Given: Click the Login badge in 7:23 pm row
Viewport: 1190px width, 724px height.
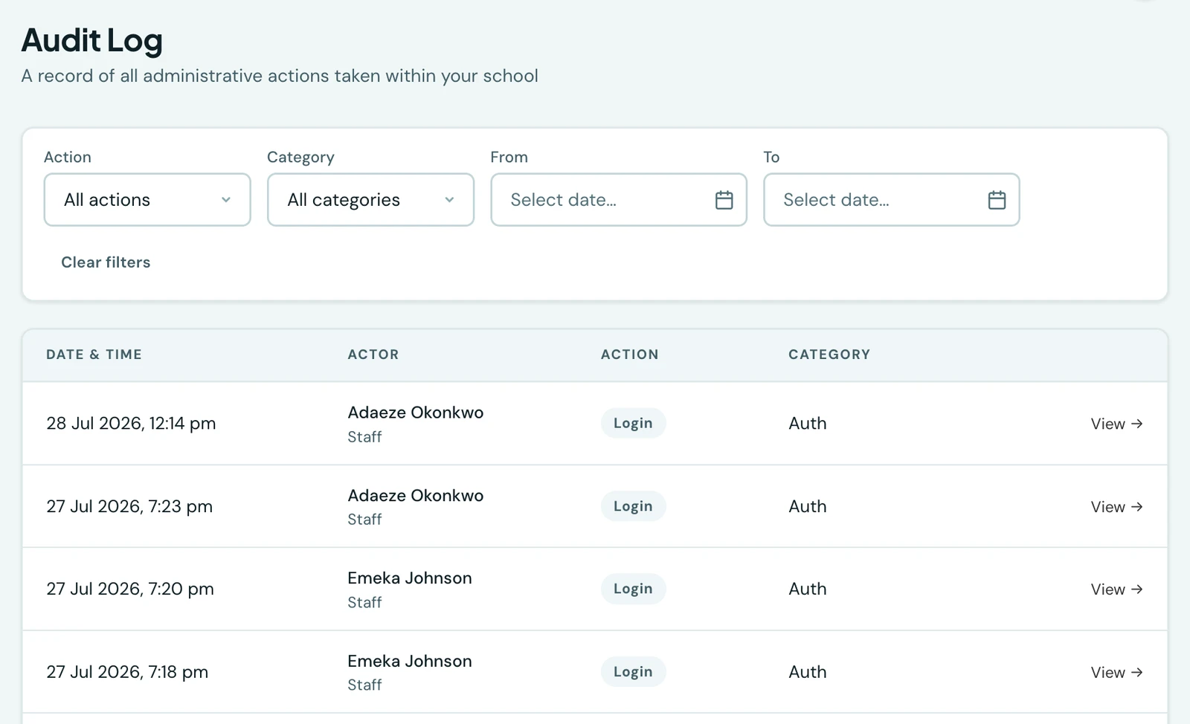Looking at the screenshot, I should click(633, 506).
